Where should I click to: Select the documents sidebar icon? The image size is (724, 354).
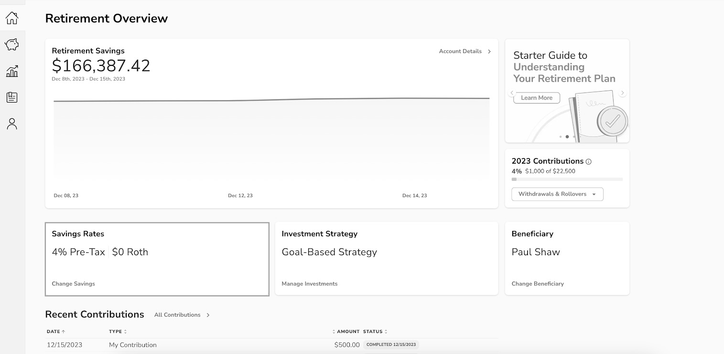click(x=12, y=97)
